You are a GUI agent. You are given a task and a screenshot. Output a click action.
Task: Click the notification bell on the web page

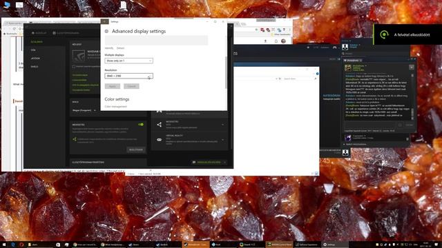276,41
